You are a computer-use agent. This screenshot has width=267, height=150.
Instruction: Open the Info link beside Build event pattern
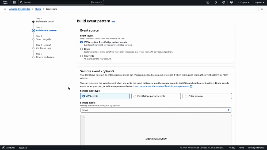tap(113, 22)
